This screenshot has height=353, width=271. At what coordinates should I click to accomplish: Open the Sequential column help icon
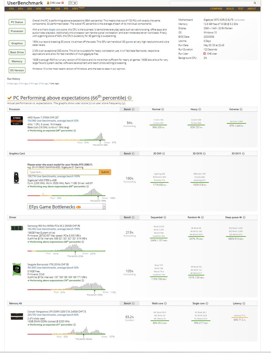click(165, 217)
